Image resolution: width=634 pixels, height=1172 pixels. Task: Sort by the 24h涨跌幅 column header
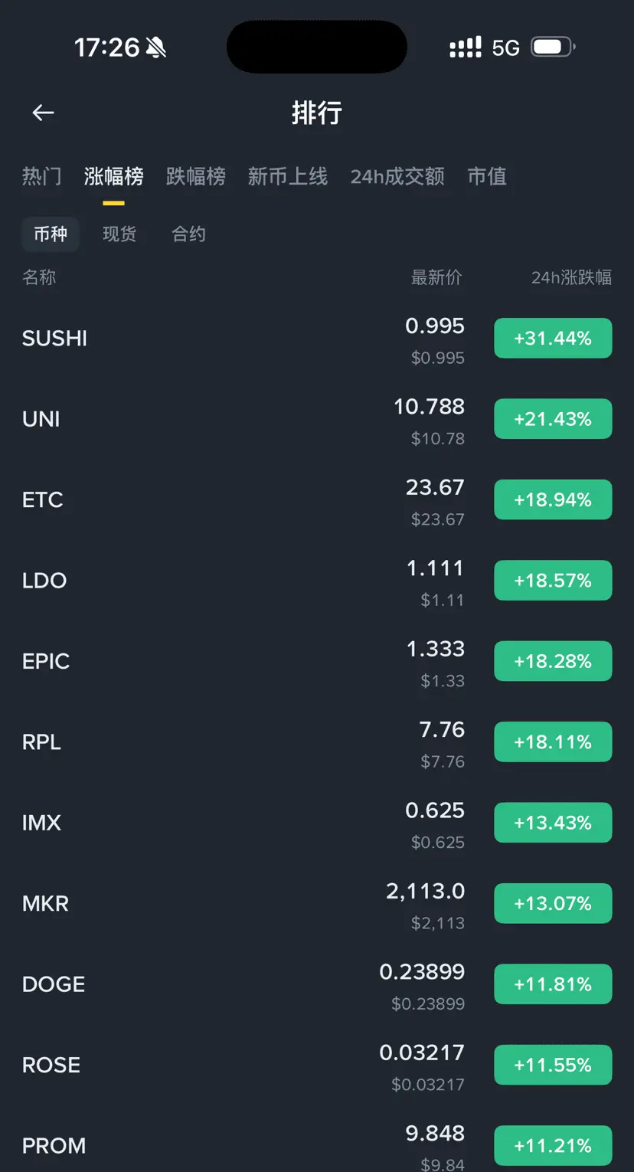pyautogui.click(x=571, y=277)
